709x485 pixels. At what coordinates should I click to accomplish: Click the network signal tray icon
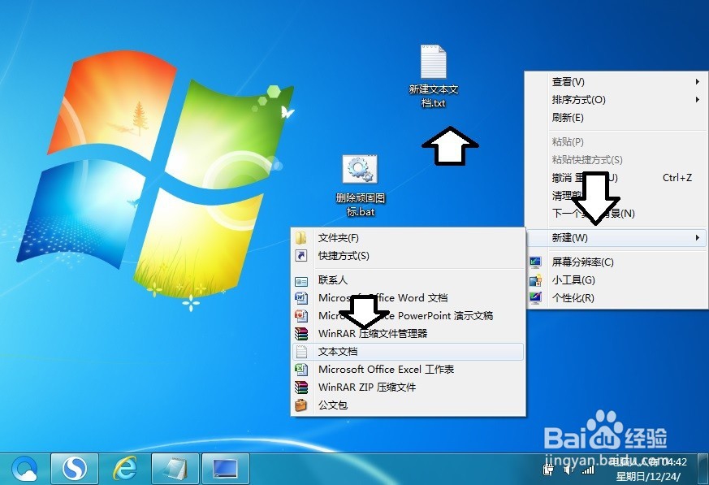588,470
